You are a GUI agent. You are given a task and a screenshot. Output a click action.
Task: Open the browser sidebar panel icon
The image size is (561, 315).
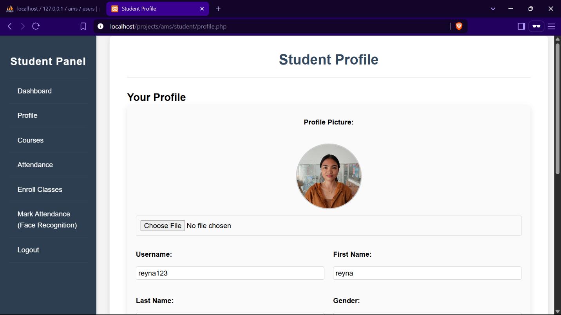521,26
